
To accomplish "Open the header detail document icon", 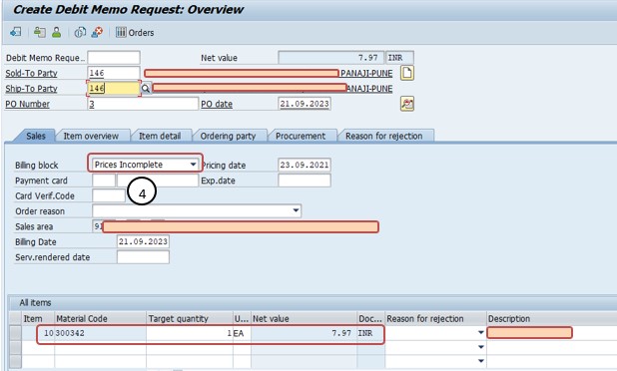I will point(407,73).
